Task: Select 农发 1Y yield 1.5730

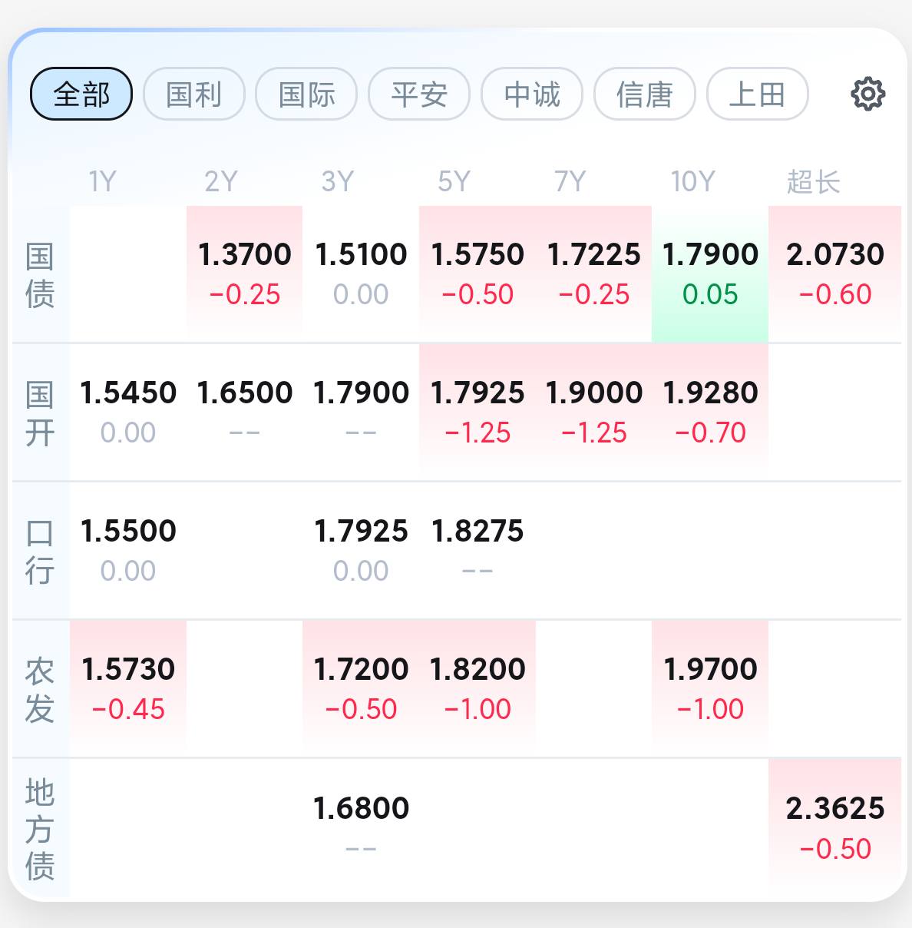Action: pos(128,689)
